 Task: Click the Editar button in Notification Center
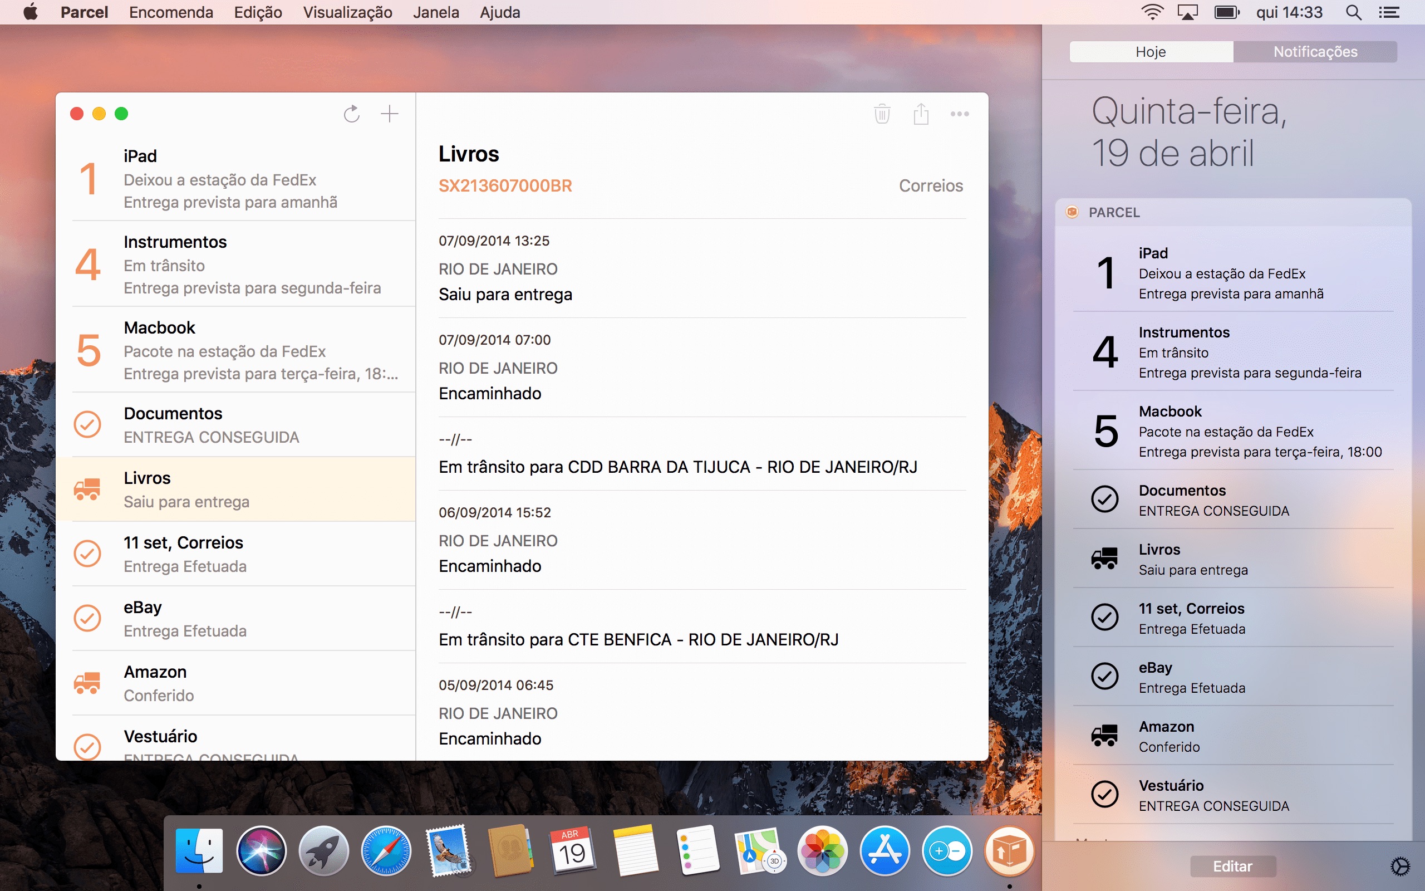[1233, 866]
